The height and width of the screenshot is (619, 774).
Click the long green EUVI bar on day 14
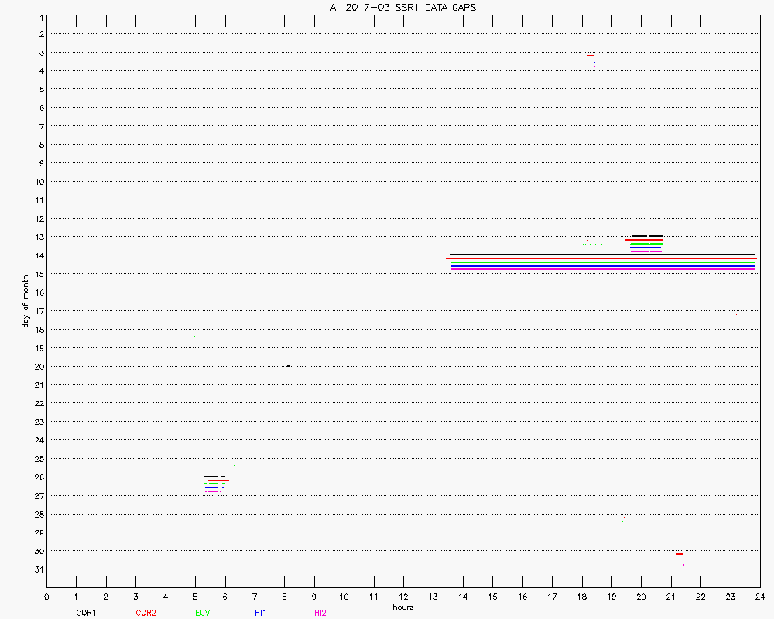click(603, 262)
